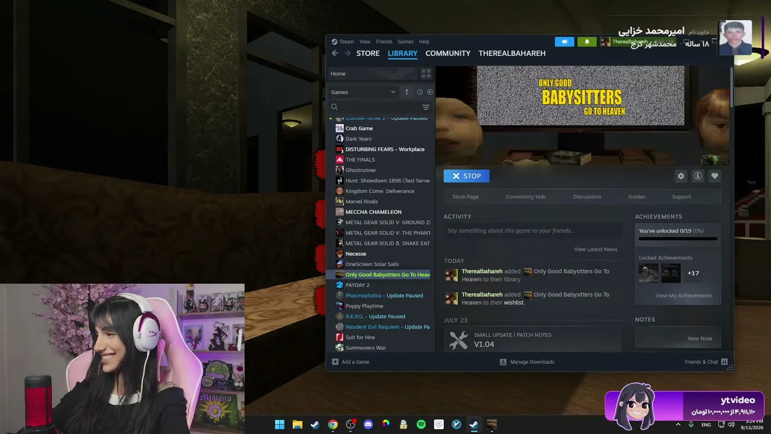Open game settings gear for Babysitters
Screen dimensions: 771x434
tap(681, 176)
